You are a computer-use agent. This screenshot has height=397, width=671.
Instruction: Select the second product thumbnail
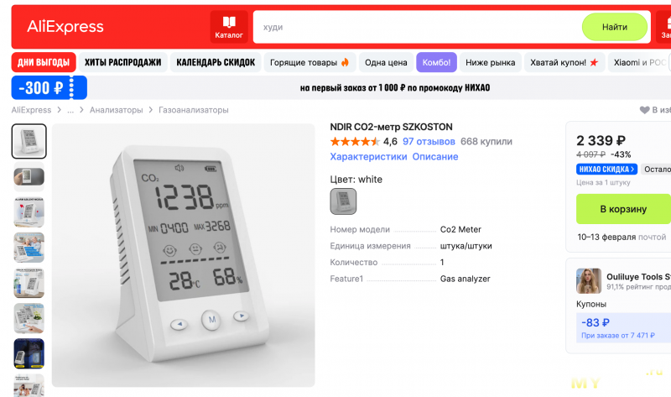pos(29,176)
